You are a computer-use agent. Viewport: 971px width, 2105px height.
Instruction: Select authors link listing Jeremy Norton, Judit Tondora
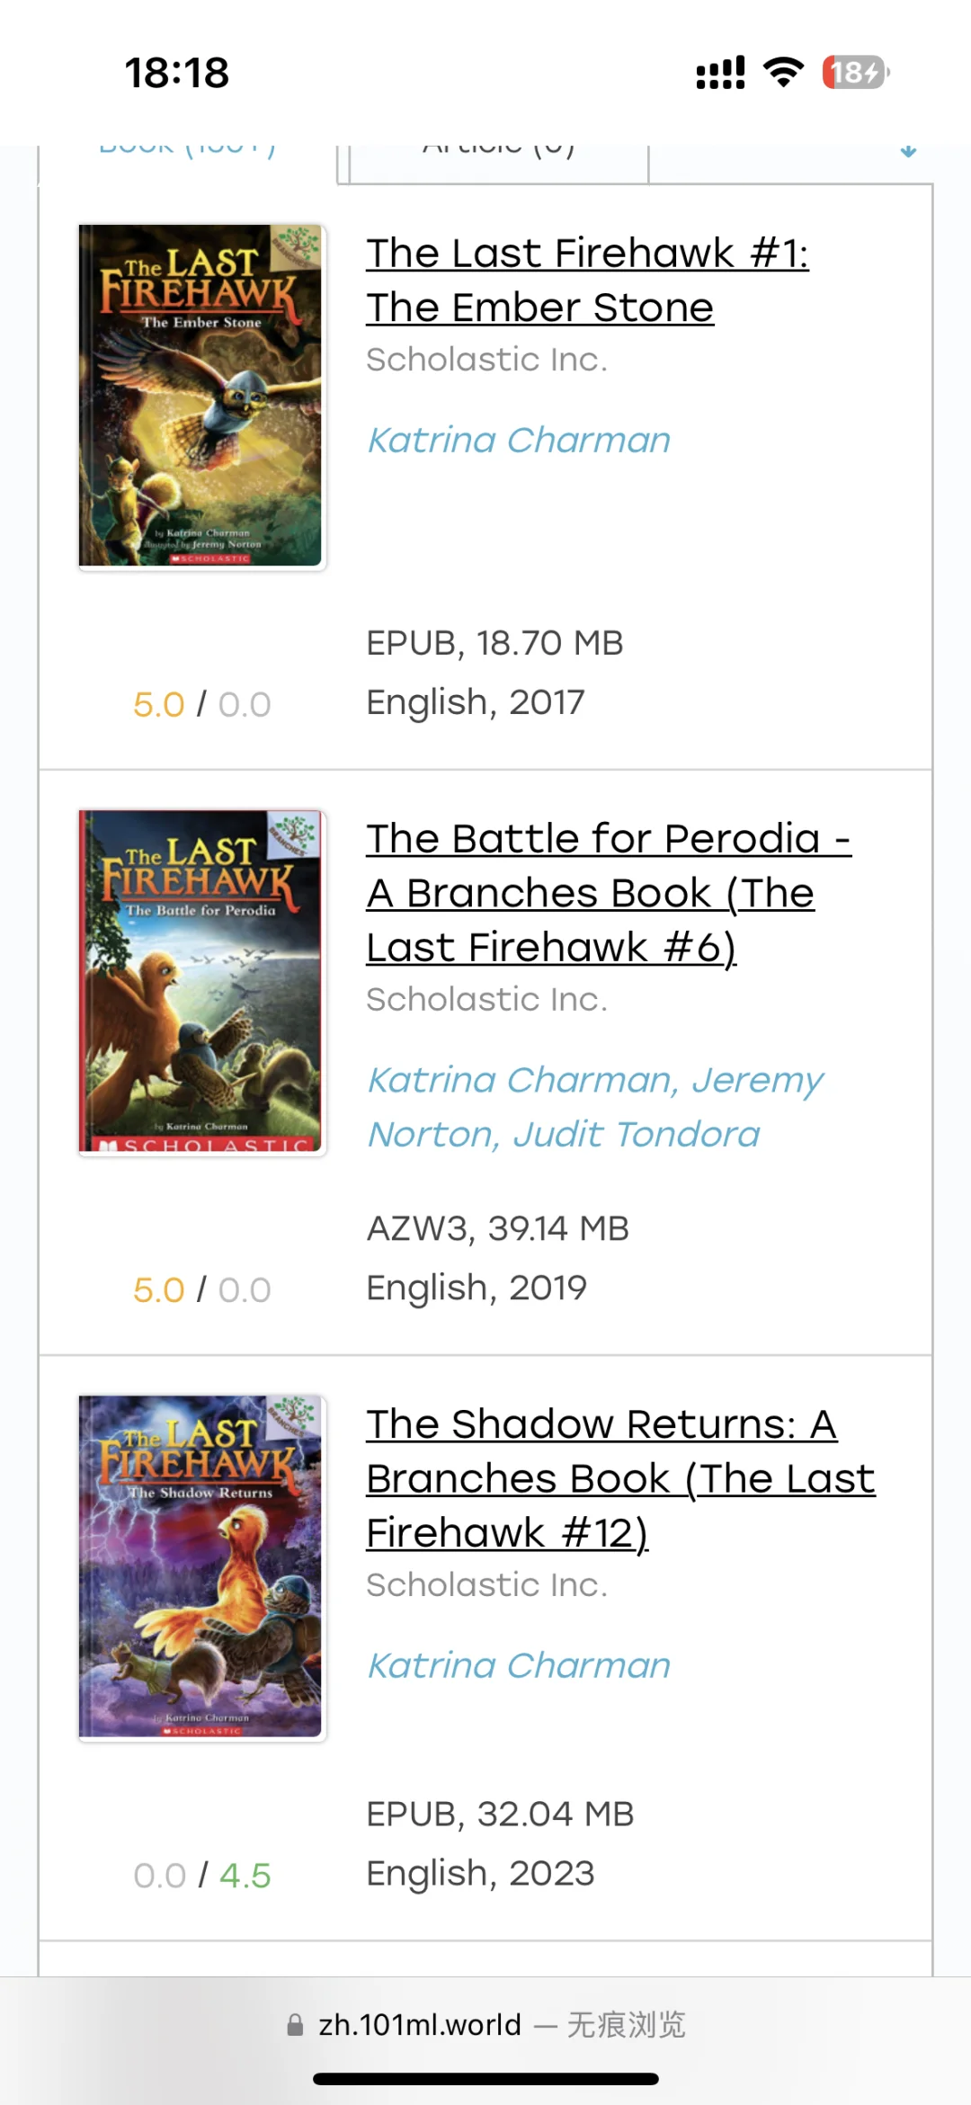click(x=594, y=1107)
